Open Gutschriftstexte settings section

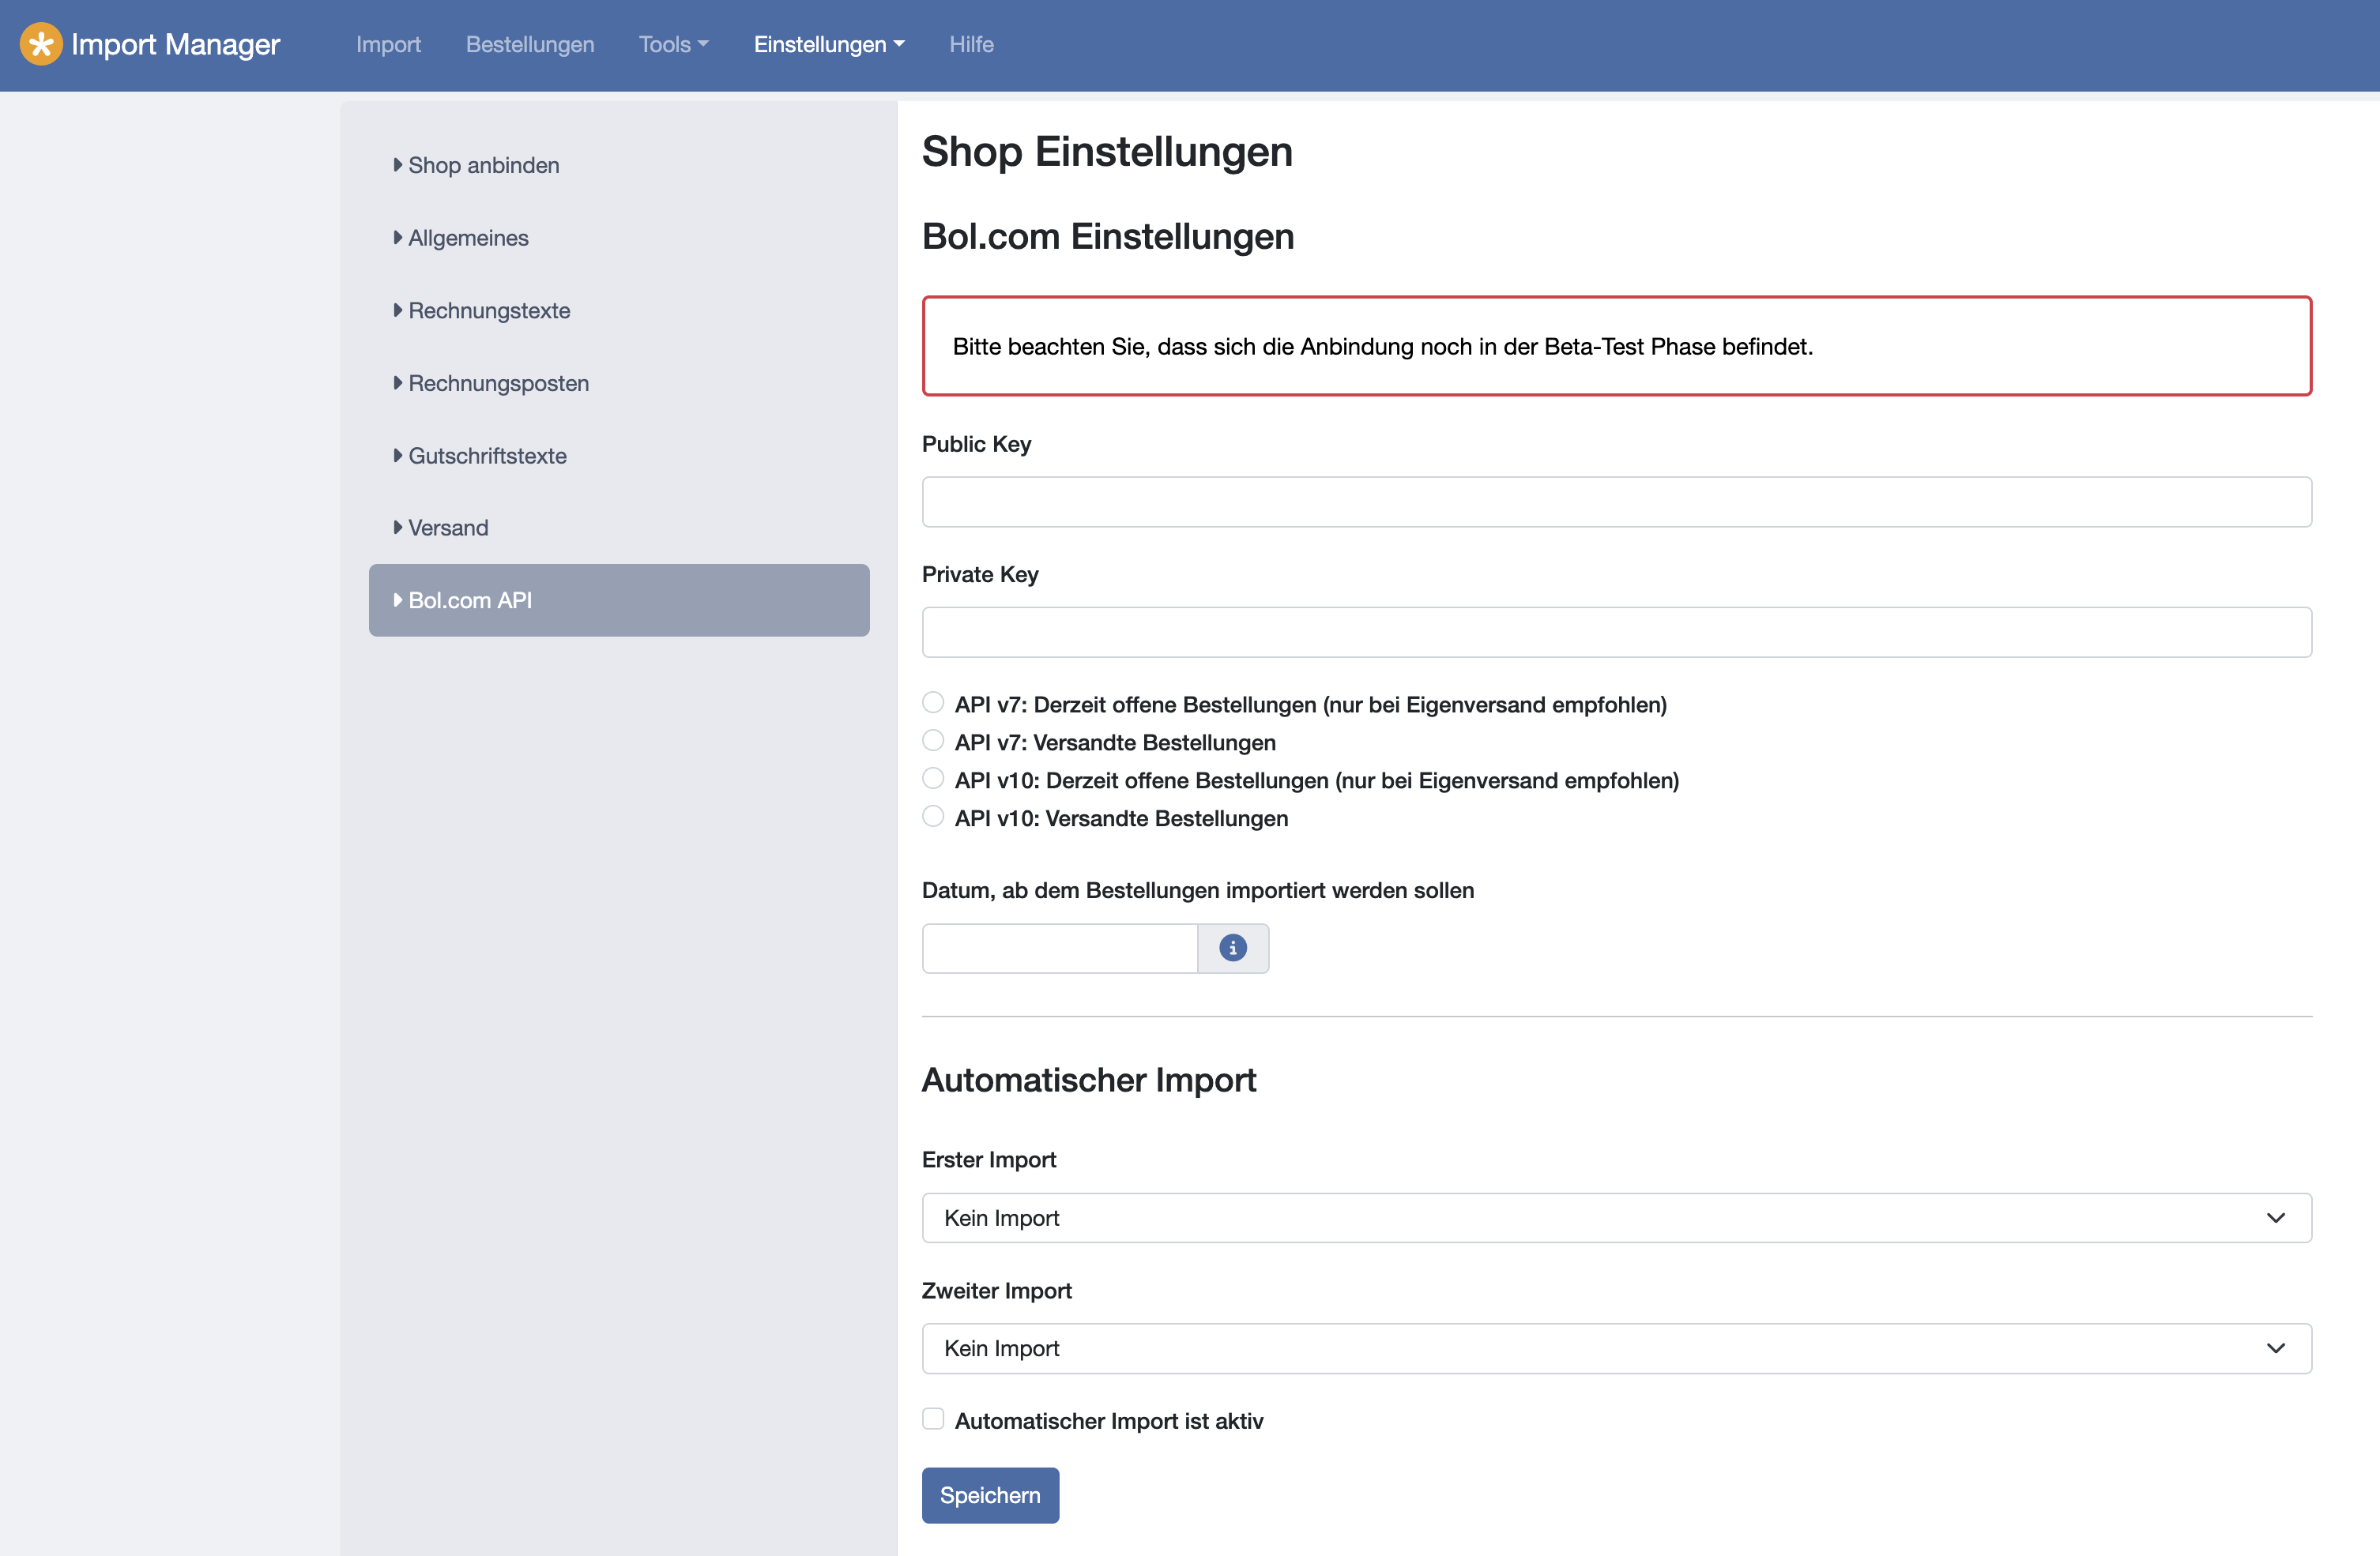(619, 456)
